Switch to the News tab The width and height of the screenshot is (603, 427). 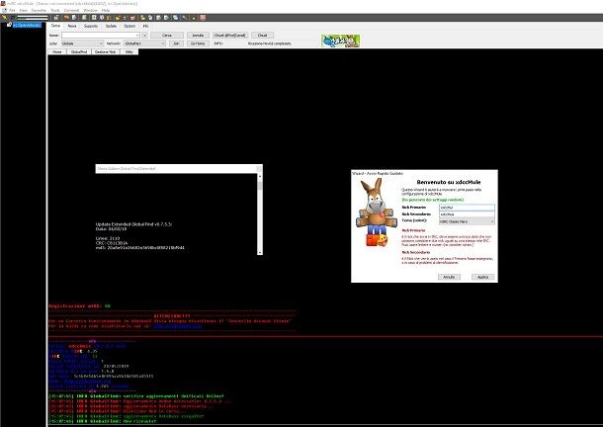pos(72,26)
